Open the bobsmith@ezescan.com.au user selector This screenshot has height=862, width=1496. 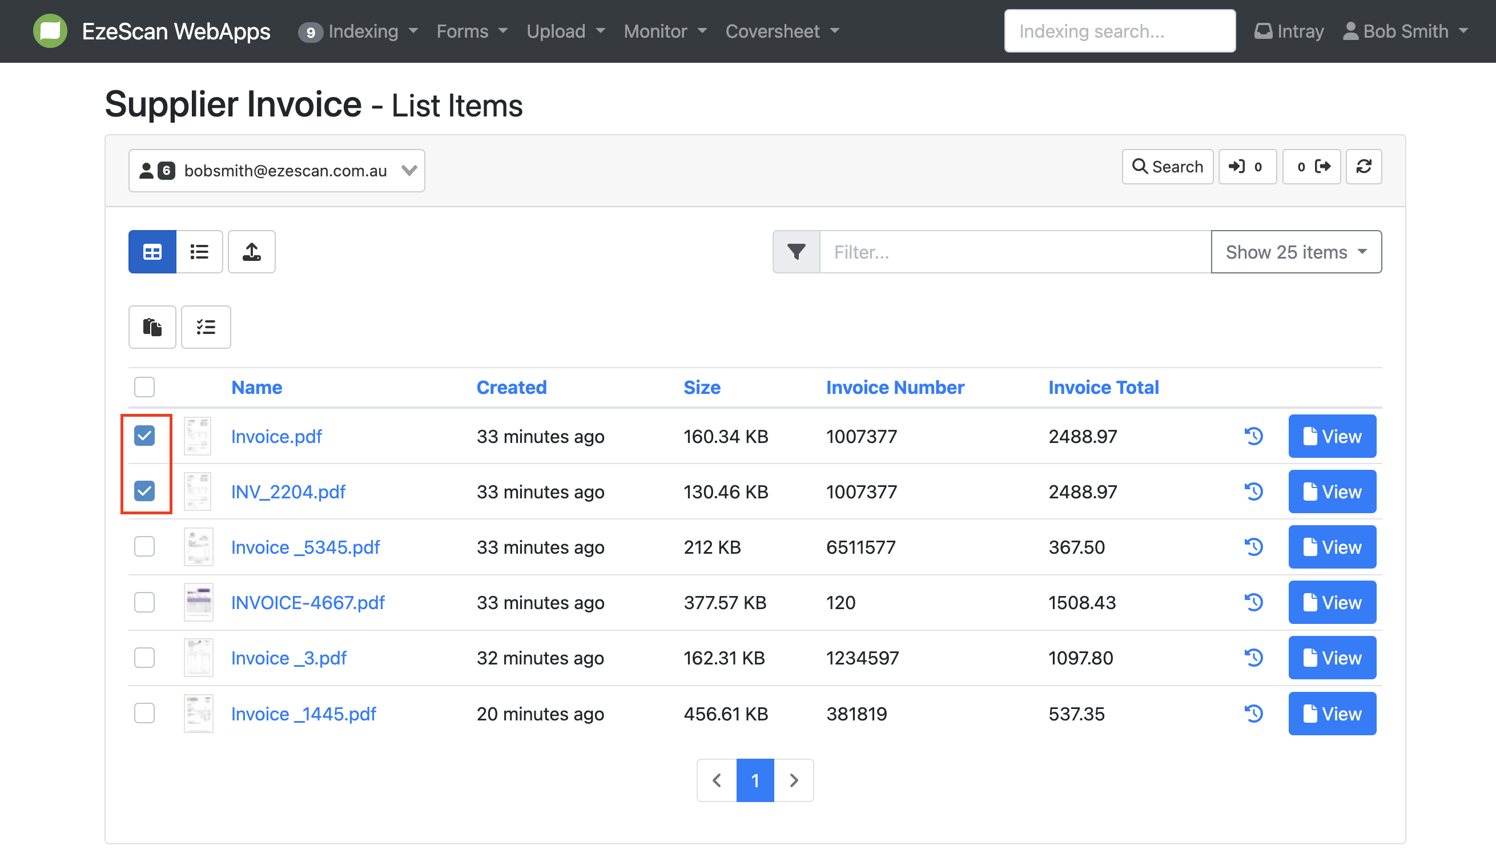[x=276, y=171]
